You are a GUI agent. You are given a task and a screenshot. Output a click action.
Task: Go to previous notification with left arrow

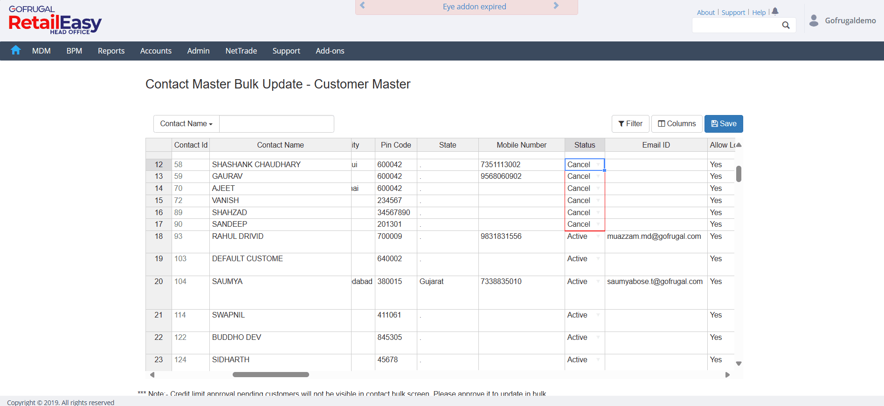pos(362,6)
